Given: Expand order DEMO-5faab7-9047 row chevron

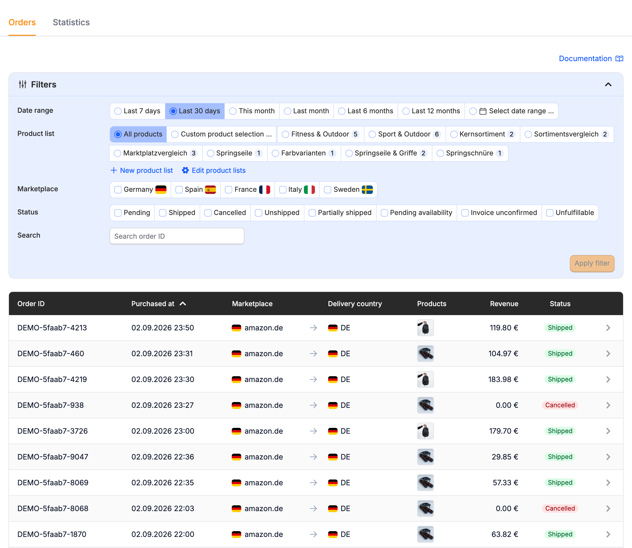Looking at the screenshot, I should [x=608, y=457].
